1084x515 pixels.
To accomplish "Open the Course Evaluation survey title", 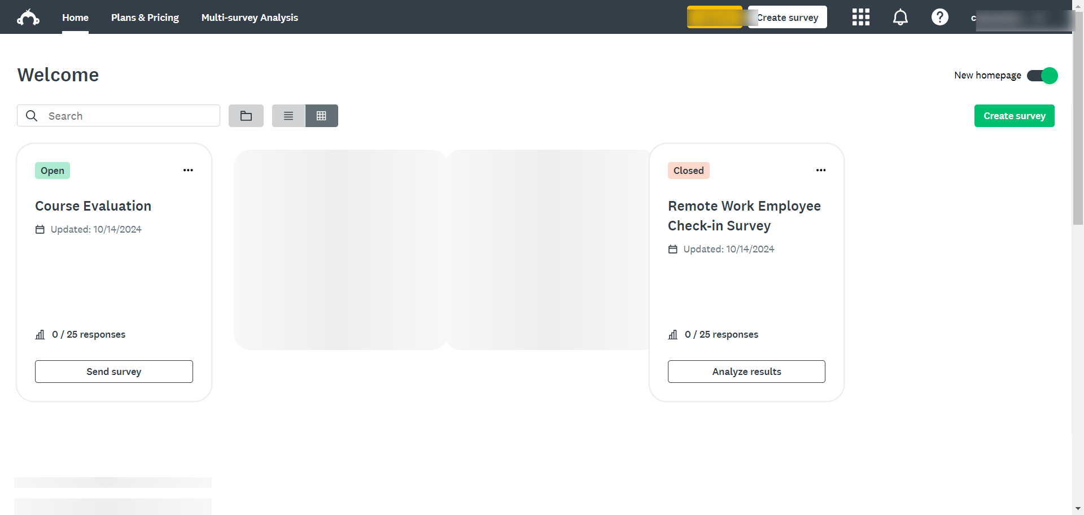I will tap(93, 206).
